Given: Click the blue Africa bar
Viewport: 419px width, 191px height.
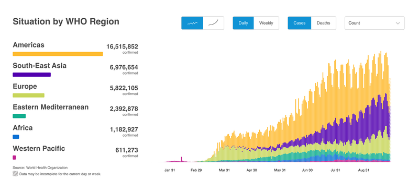Looking at the screenshot, I should coord(16,137).
